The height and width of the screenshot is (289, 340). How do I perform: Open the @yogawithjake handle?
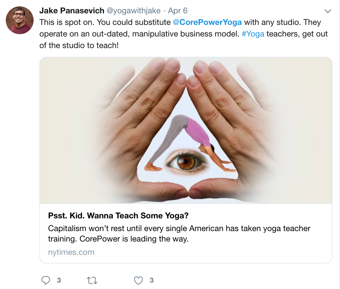[x=134, y=11]
